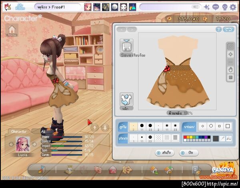The image size is (240, 188).
Task: Pick the yellow color swatch
Action: click(x=191, y=137)
